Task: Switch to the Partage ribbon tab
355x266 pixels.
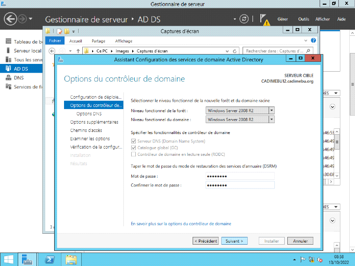Action: click(x=98, y=41)
